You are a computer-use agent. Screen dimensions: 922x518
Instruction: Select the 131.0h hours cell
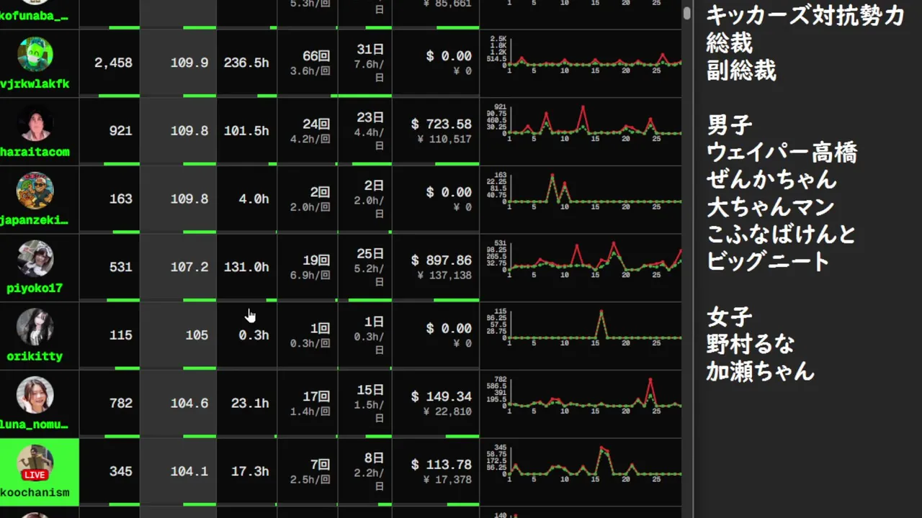pos(246,267)
